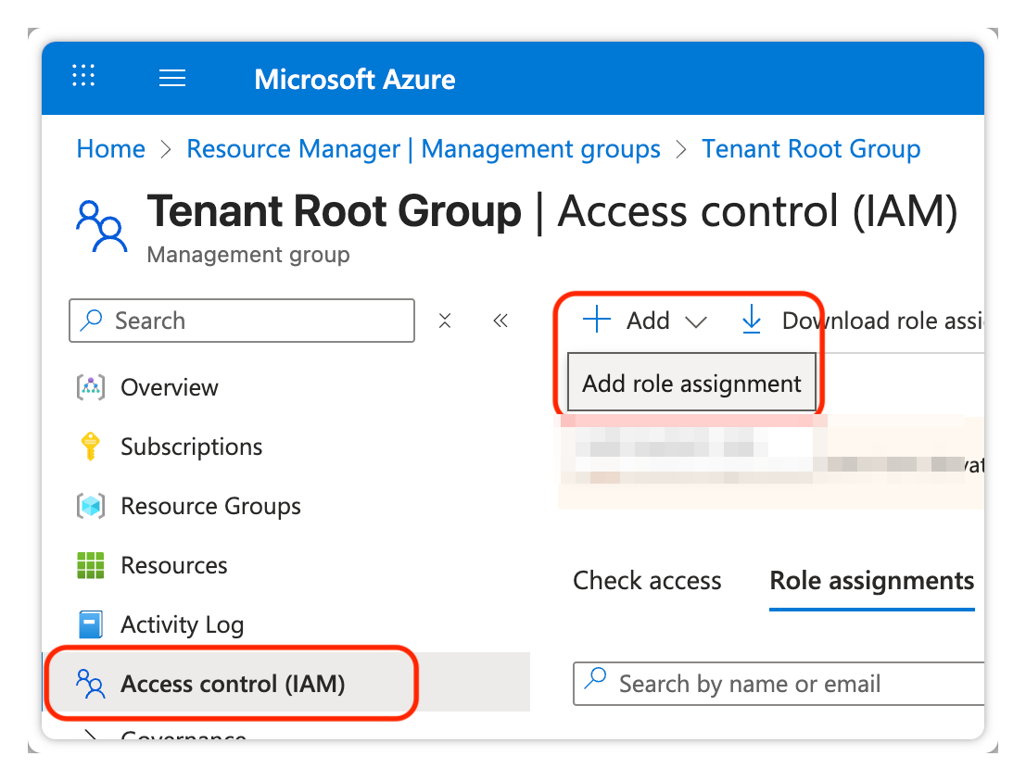
Task: Click the Subscriptions key icon
Action: tap(90, 447)
